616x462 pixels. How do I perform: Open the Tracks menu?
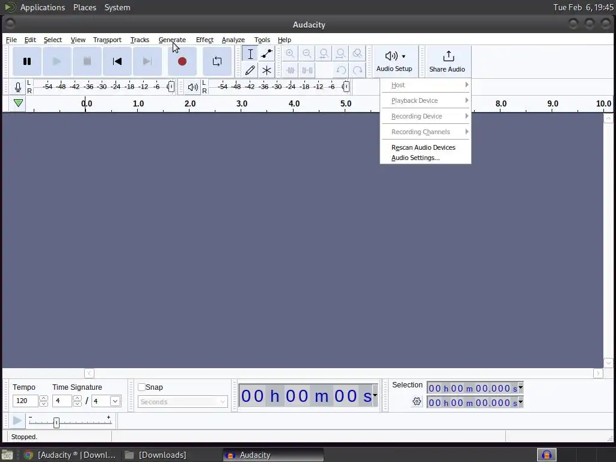click(140, 40)
